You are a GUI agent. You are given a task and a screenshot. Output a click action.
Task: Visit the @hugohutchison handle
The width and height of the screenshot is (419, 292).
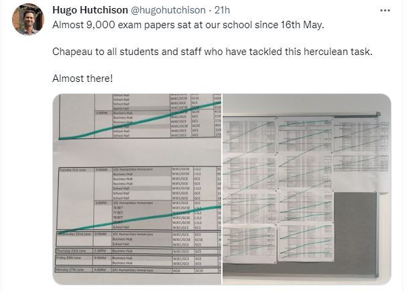[x=174, y=11]
